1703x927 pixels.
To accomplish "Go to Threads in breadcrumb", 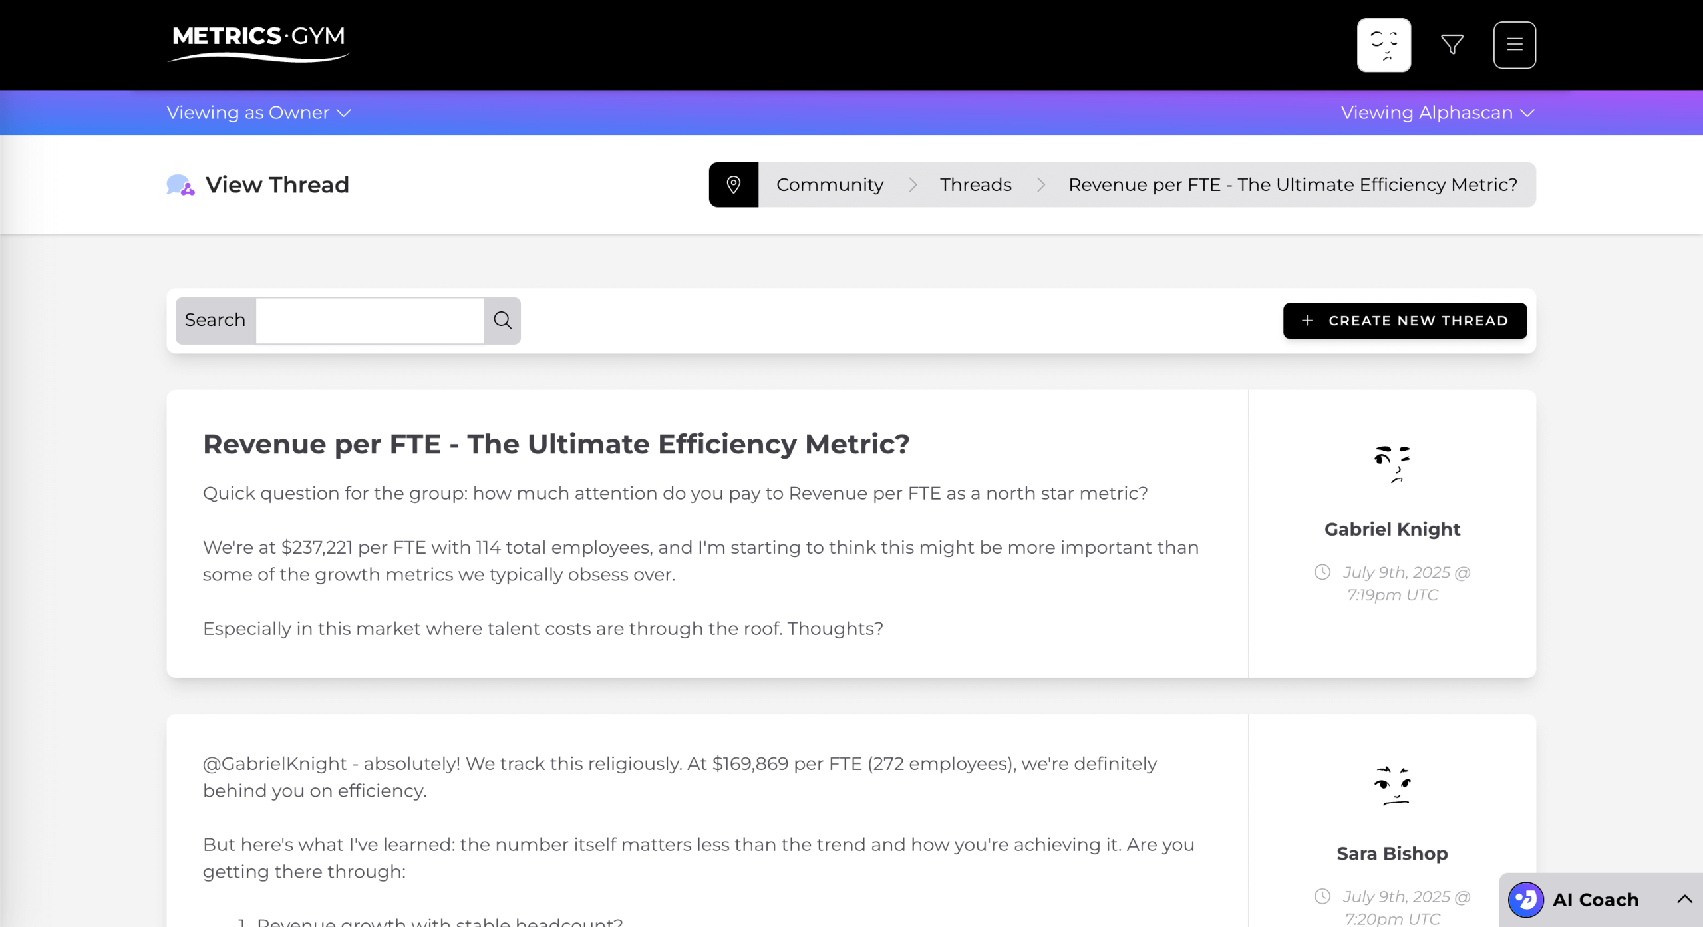I will (975, 184).
